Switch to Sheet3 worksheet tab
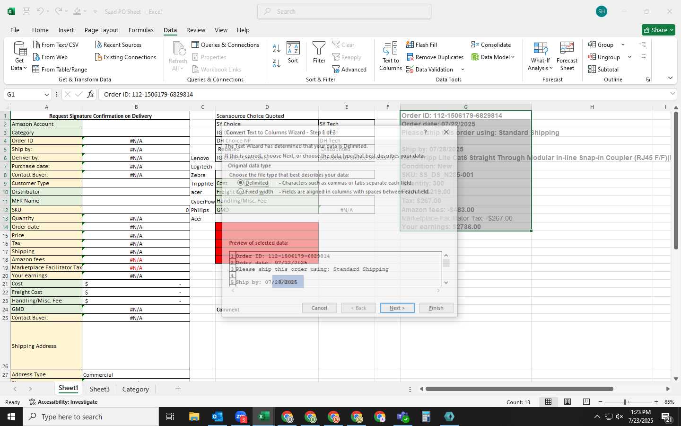681x426 pixels. coord(100,389)
